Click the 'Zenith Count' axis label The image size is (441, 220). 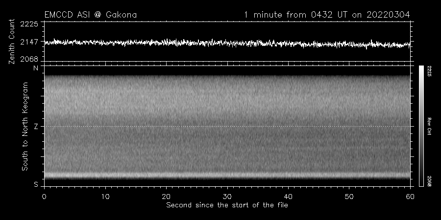12,42
